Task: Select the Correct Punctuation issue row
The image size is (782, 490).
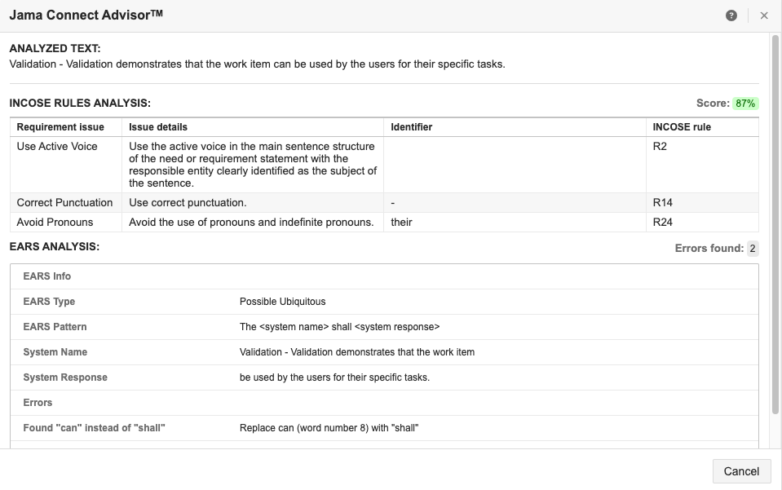Action: click(x=64, y=202)
